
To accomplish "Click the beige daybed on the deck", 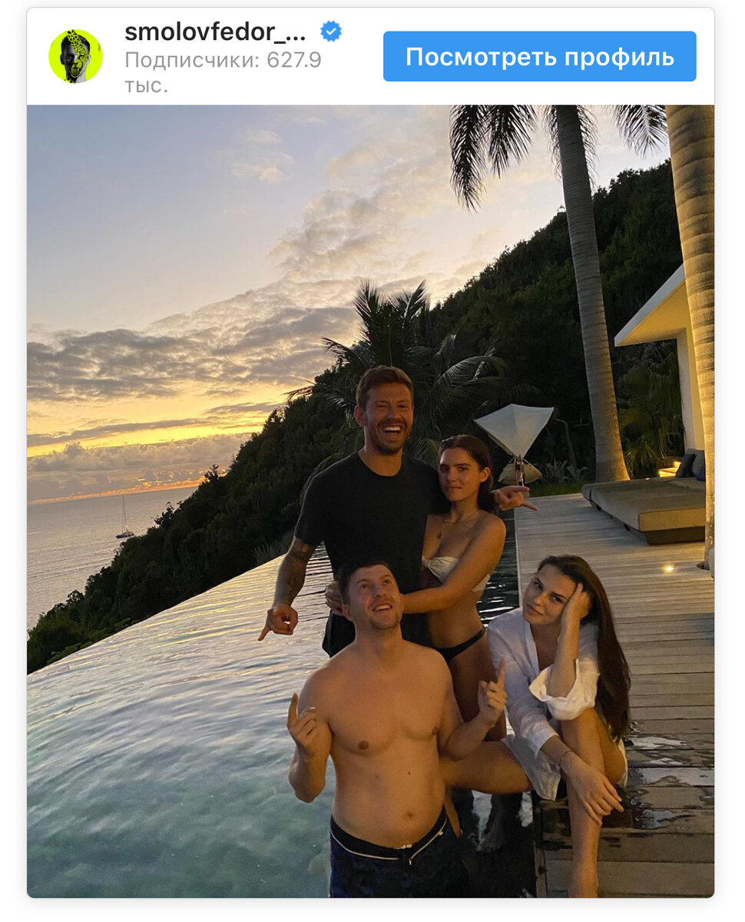I will (x=644, y=507).
